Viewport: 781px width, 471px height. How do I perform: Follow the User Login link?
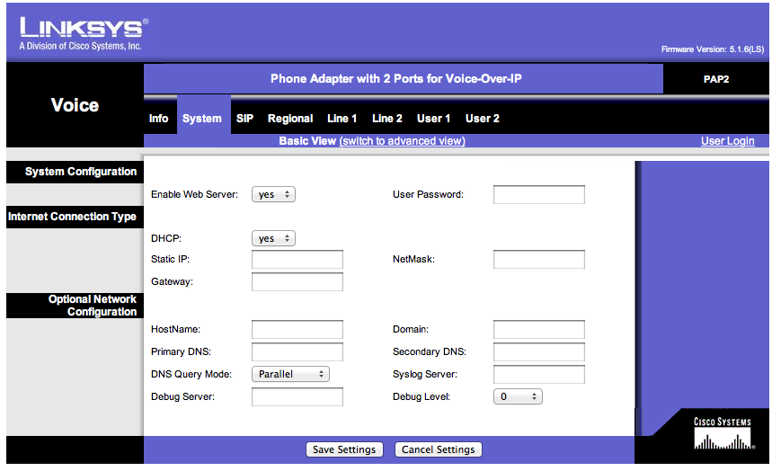click(x=727, y=141)
